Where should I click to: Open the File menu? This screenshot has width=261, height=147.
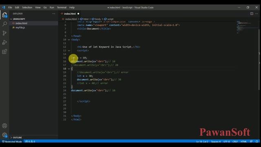pyautogui.click(x=10, y=7)
